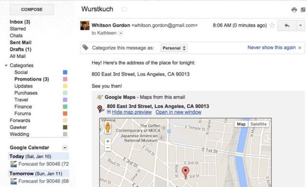
Task: Open the Promotions (3) category
Action: click(32, 79)
